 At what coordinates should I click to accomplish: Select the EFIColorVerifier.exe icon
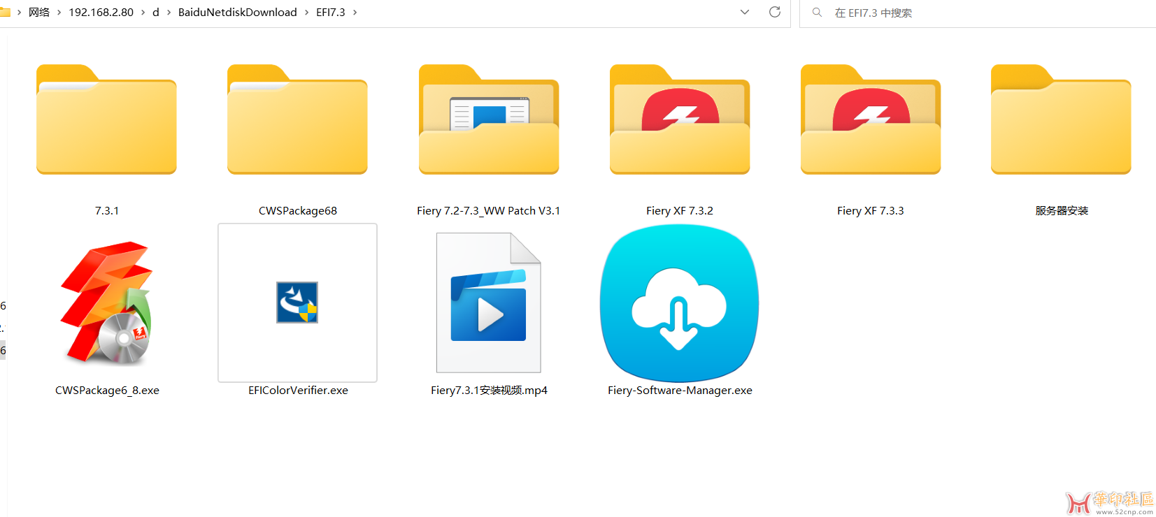click(x=297, y=303)
